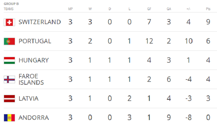Click the GF column header
Viewport: 217px width, 125px height.
[x=149, y=9]
